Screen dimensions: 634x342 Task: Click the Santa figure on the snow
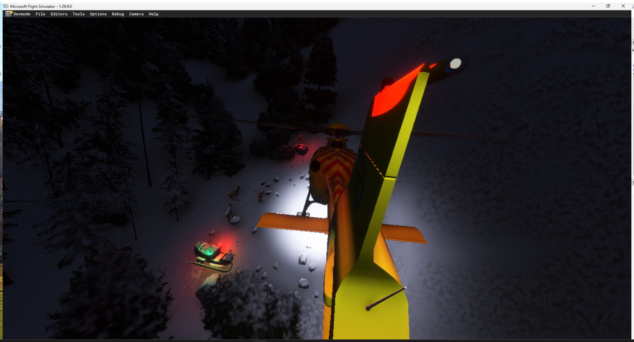(260, 197)
